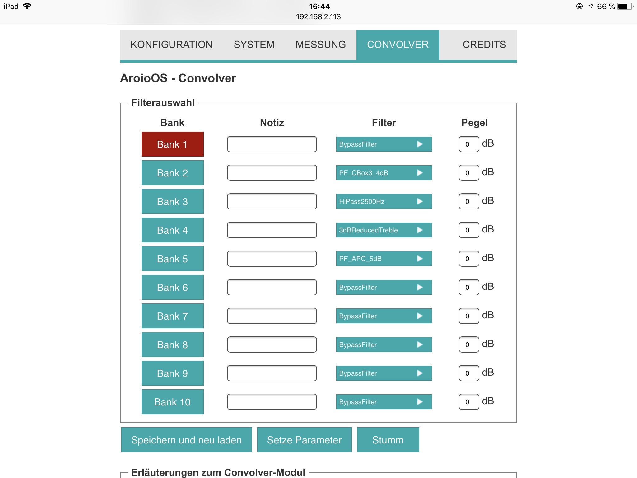
Task: Select the Bank 4 note field
Action: 272,230
